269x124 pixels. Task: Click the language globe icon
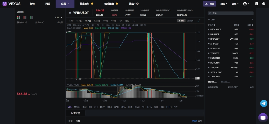[264, 4]
